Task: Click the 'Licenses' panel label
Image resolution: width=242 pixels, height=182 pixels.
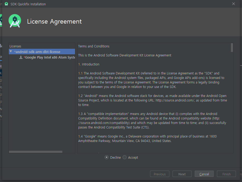Action: (15, 46)
